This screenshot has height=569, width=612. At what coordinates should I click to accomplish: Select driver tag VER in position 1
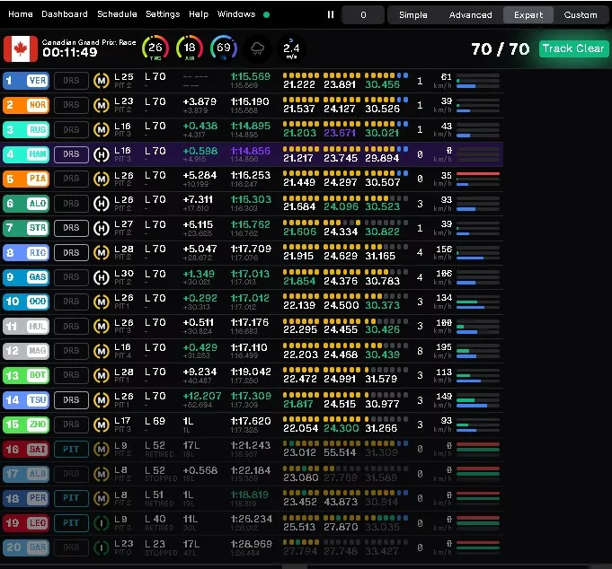coord(26,81)
